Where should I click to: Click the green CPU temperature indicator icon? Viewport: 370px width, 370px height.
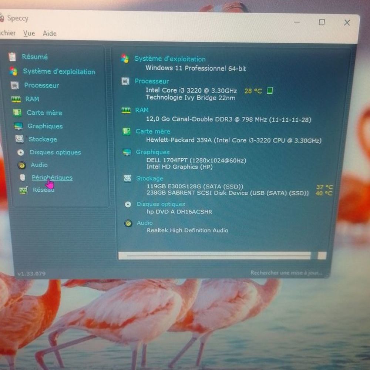(x=270, y=91)
